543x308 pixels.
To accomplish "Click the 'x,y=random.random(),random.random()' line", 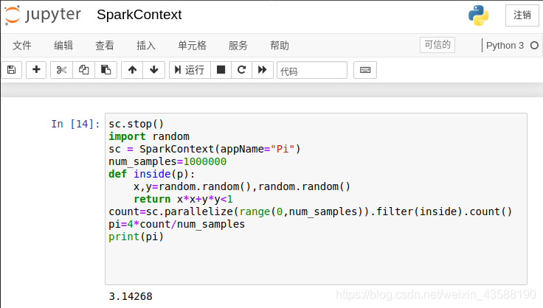I will [x=242, y=186].
